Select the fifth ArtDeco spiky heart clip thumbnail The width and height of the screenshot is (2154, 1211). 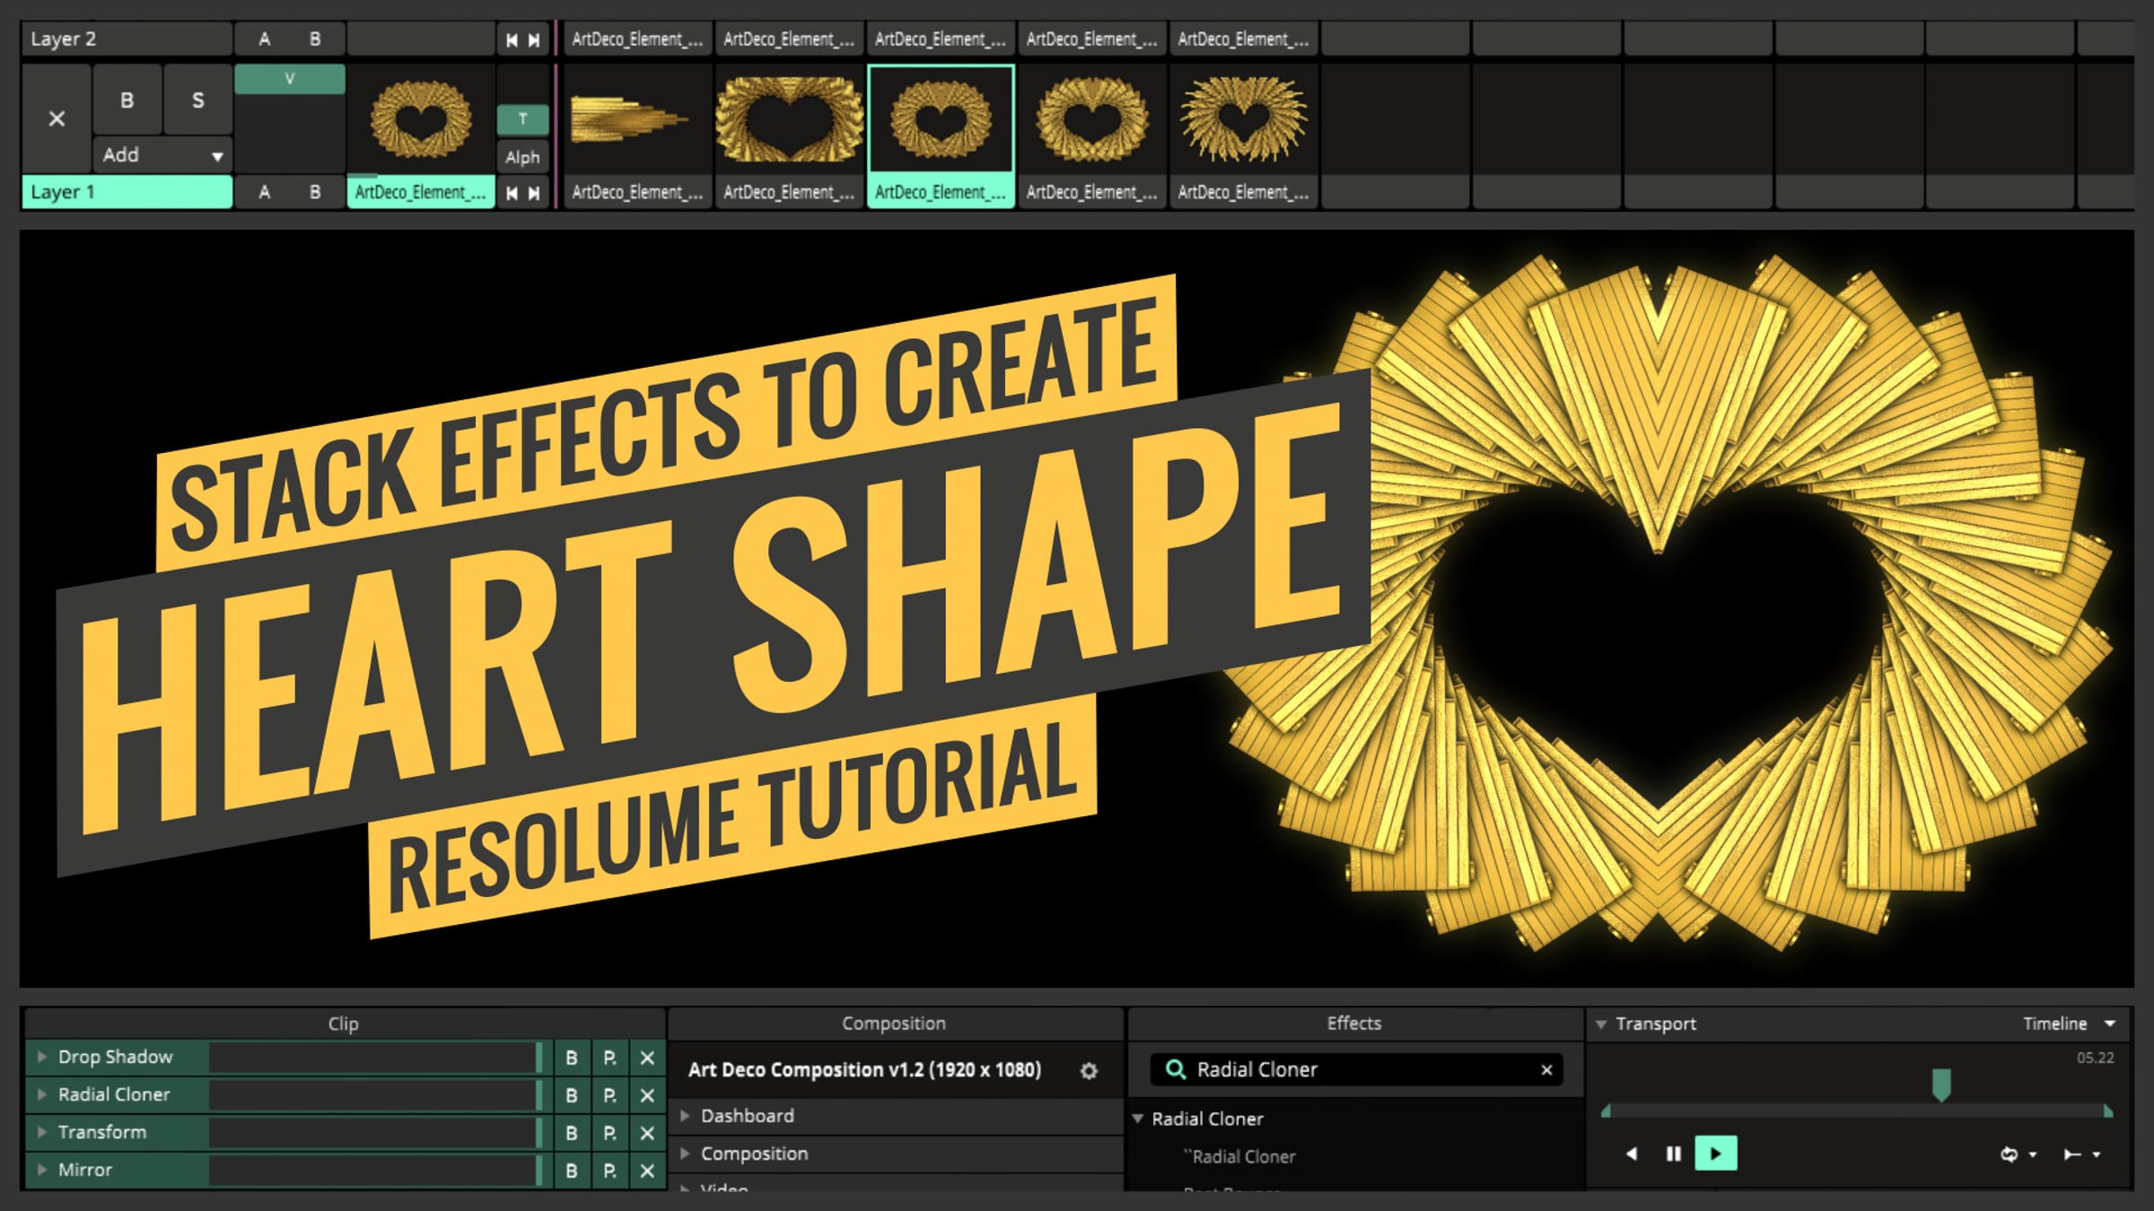pyautogui.click(x=1243, y=118)
